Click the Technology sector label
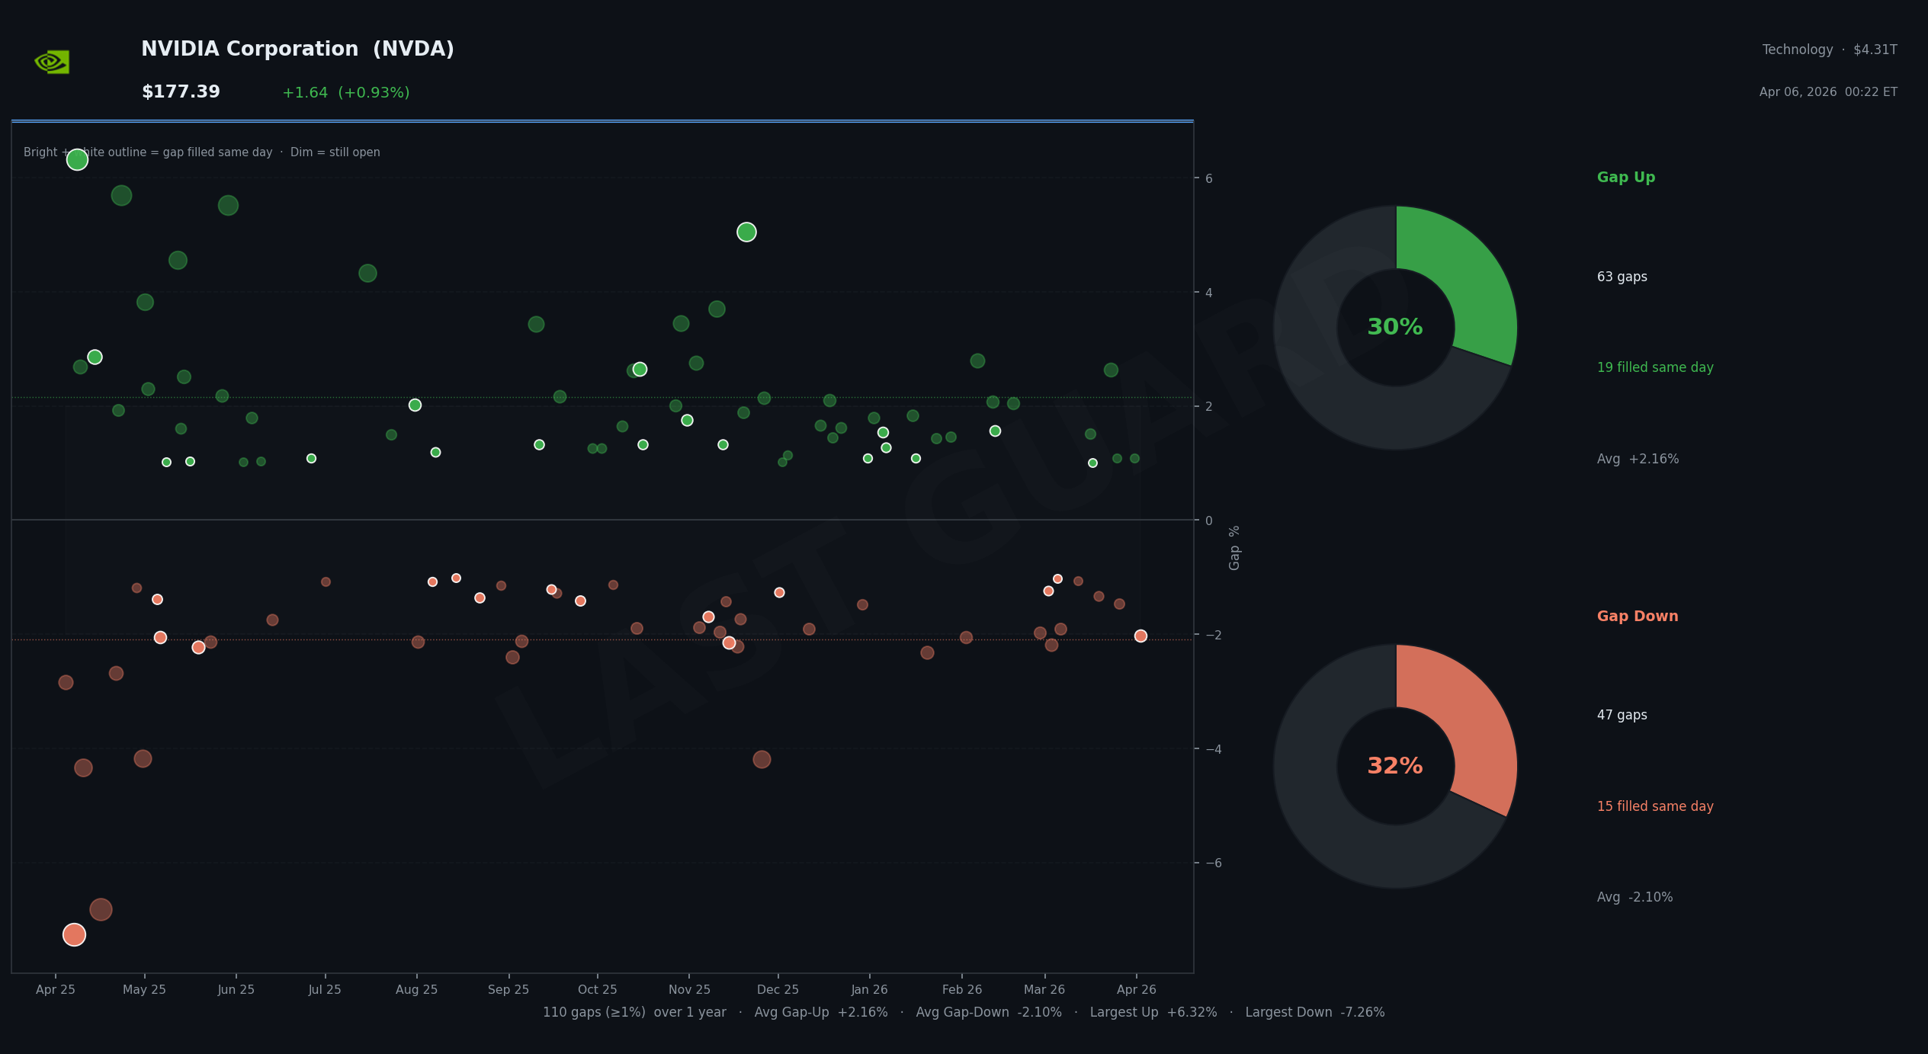Screen dimensions: 1928x1054 tap(1797, 50)
